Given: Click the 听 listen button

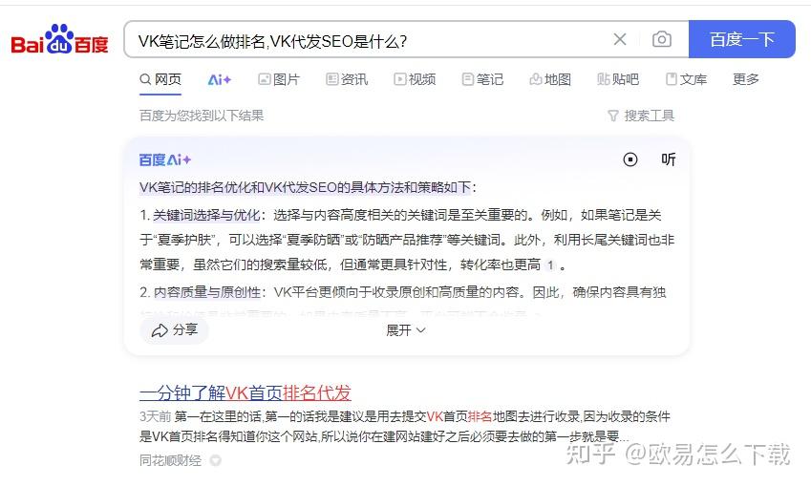Looking at the screenshot, I should pos(669,159).
